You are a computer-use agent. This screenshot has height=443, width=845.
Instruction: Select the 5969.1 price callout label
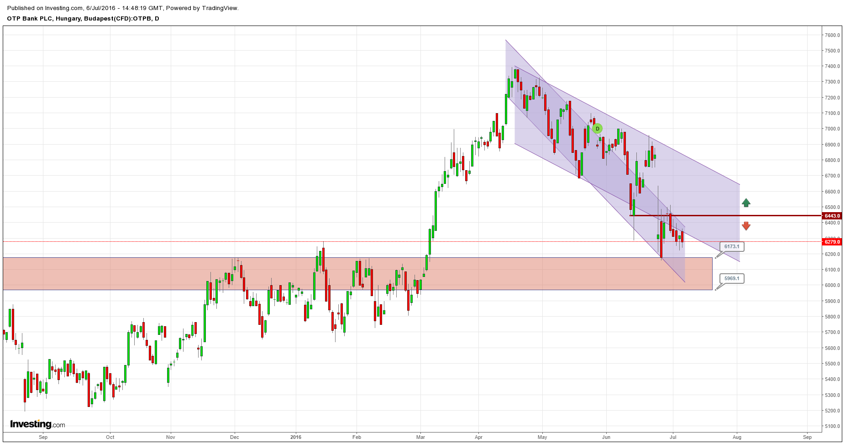(x=731, y=278)
